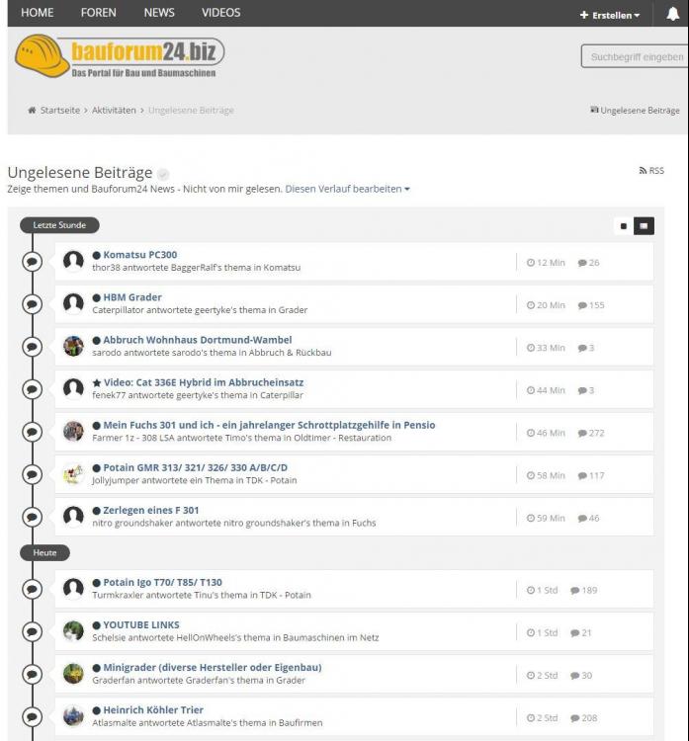Open avatar on Mein Fuchs 301 topic
The height and width of the screenshot is (741, 689).
(x=73, y=431)
